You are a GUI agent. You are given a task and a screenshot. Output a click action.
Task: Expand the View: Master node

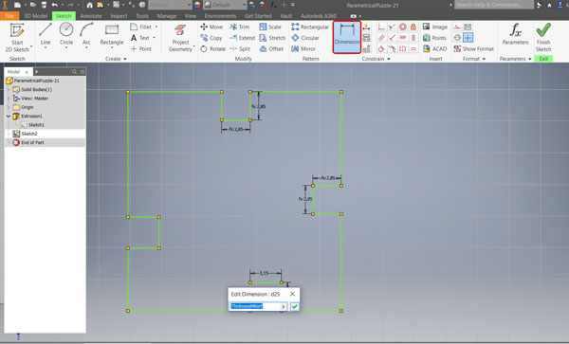[x=9, y=99]
